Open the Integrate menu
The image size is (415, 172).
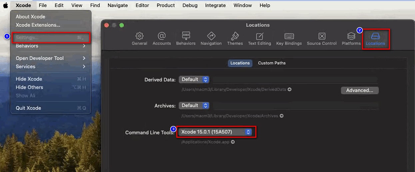(215, 5)
